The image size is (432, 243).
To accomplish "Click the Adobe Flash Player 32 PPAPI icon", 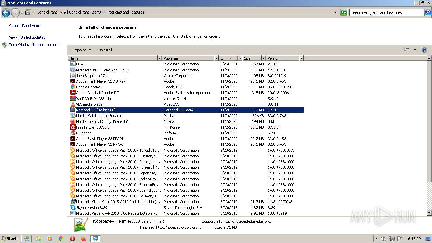I will point(73,139).
